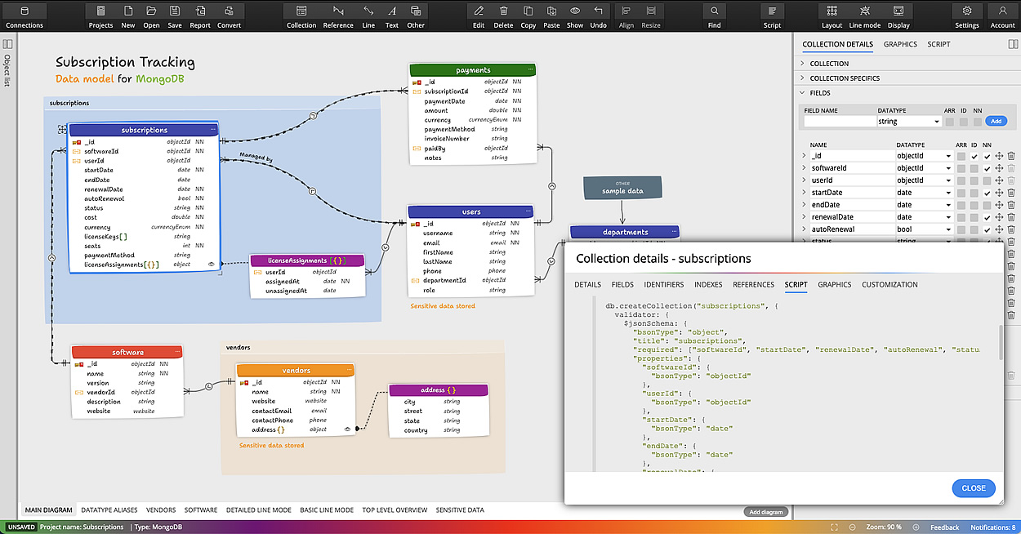Toggle the ARR checkbox of the new field row
Screen dimensions: 1021x534
click(x=949, y=122)
